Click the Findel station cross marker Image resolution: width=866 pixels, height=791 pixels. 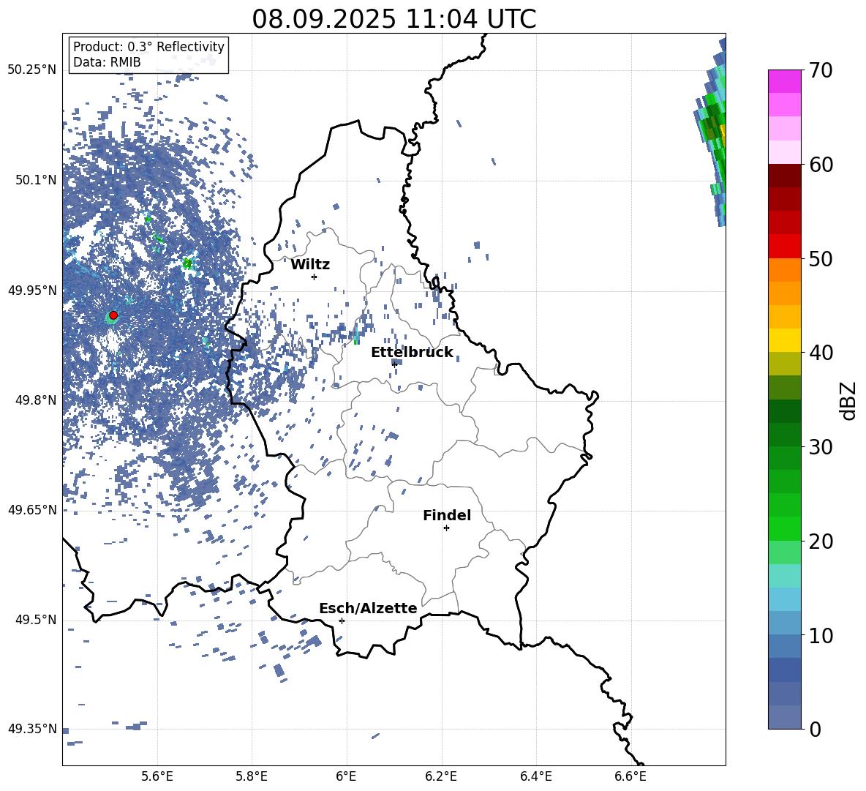(x=446, y=528)
